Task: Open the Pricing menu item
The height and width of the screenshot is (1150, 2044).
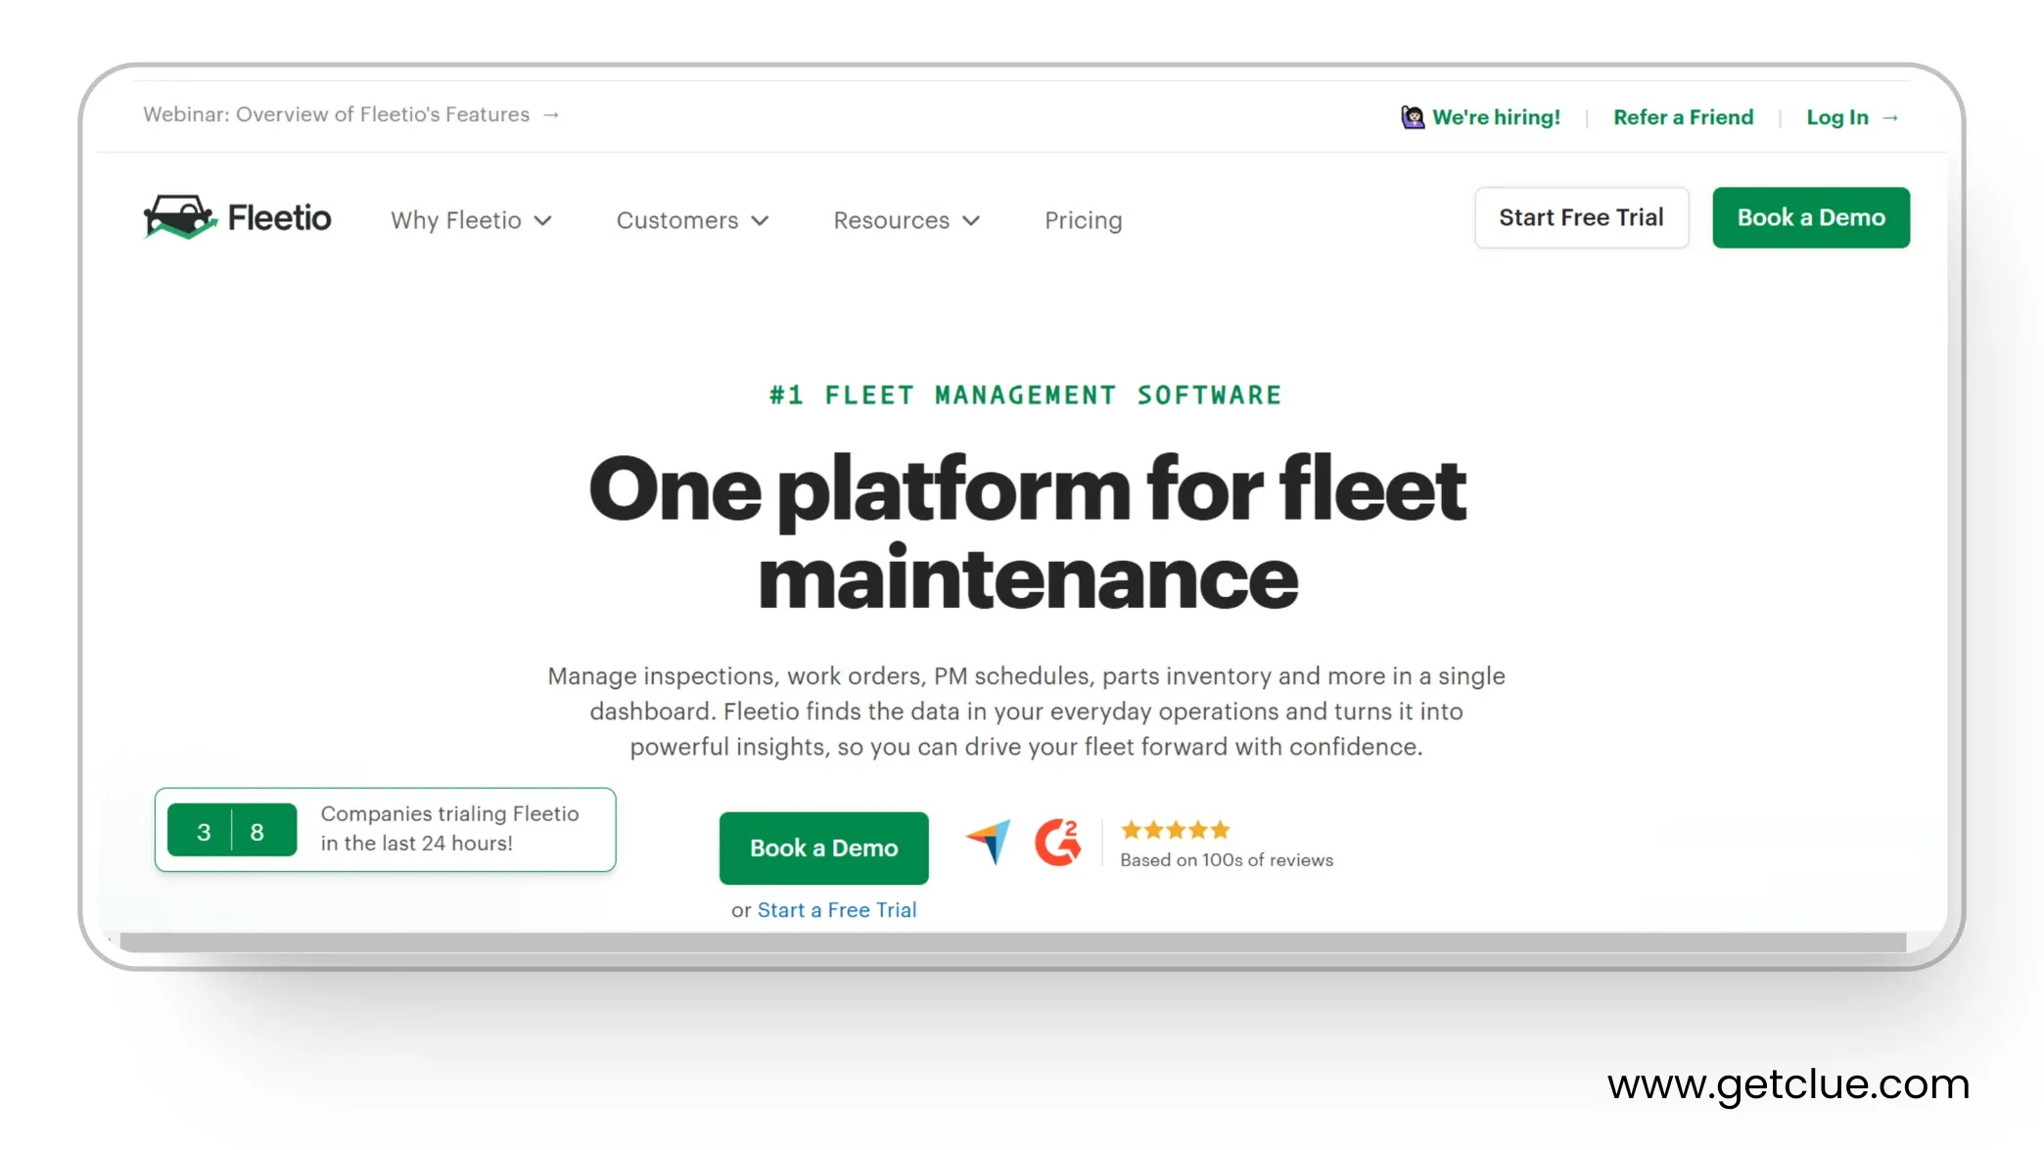Action: 1083,220
